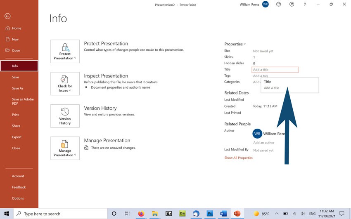This screenshot has height=219, width=351.
Task: Open notification center icon
Action: [342, 214]
